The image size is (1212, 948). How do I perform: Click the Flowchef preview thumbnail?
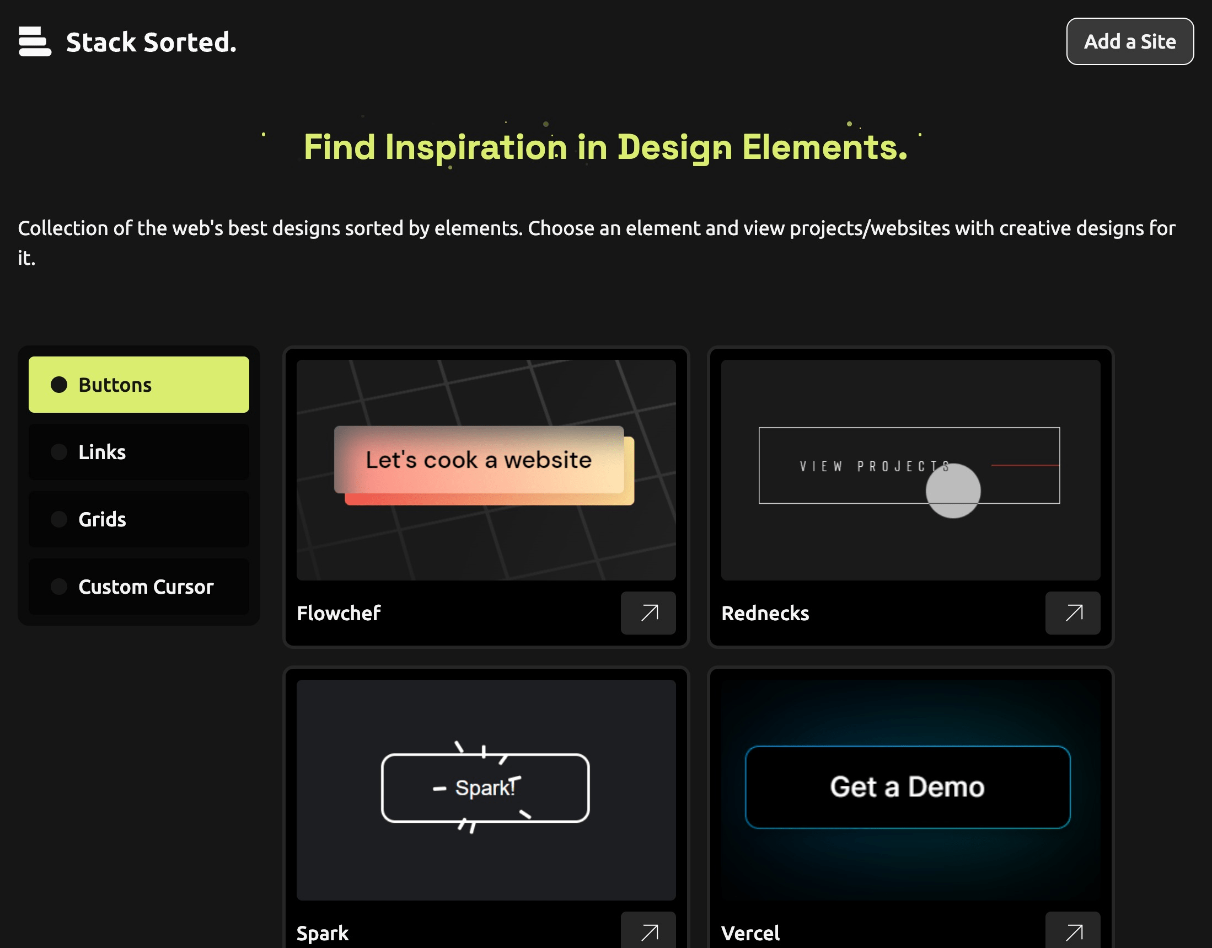[486, 470]
